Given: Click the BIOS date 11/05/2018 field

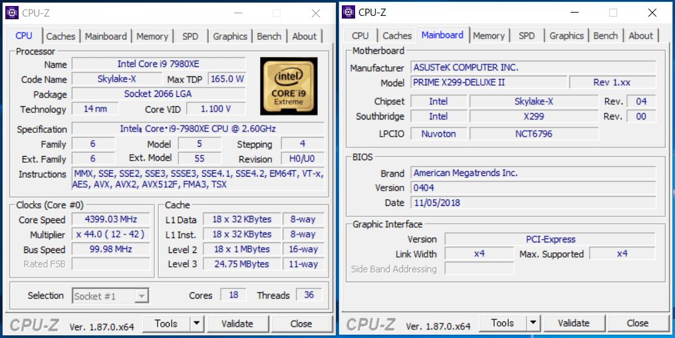Looking at the screenshot, I should 533,203.
